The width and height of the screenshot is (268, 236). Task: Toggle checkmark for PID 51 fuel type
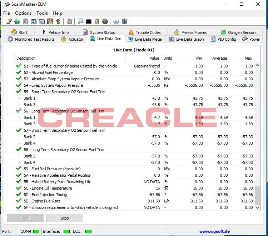click(x=19, y=66)
